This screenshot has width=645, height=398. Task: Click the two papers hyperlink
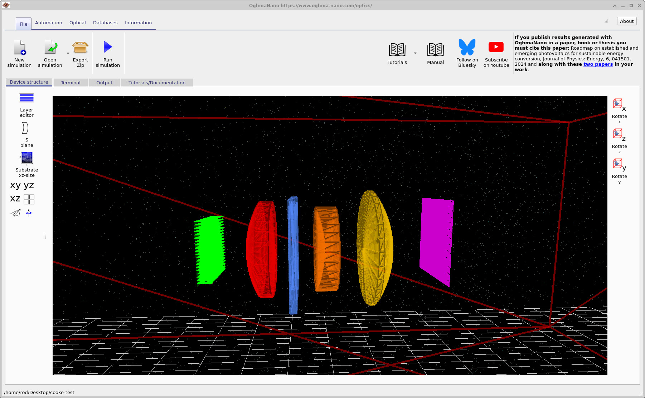click(x=598, y=64)
